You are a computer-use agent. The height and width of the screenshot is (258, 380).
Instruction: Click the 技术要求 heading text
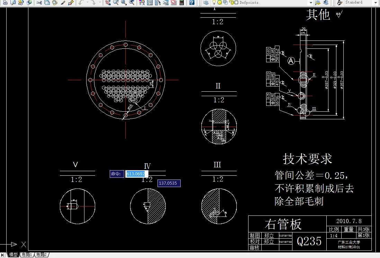click(x=307, y=159)
